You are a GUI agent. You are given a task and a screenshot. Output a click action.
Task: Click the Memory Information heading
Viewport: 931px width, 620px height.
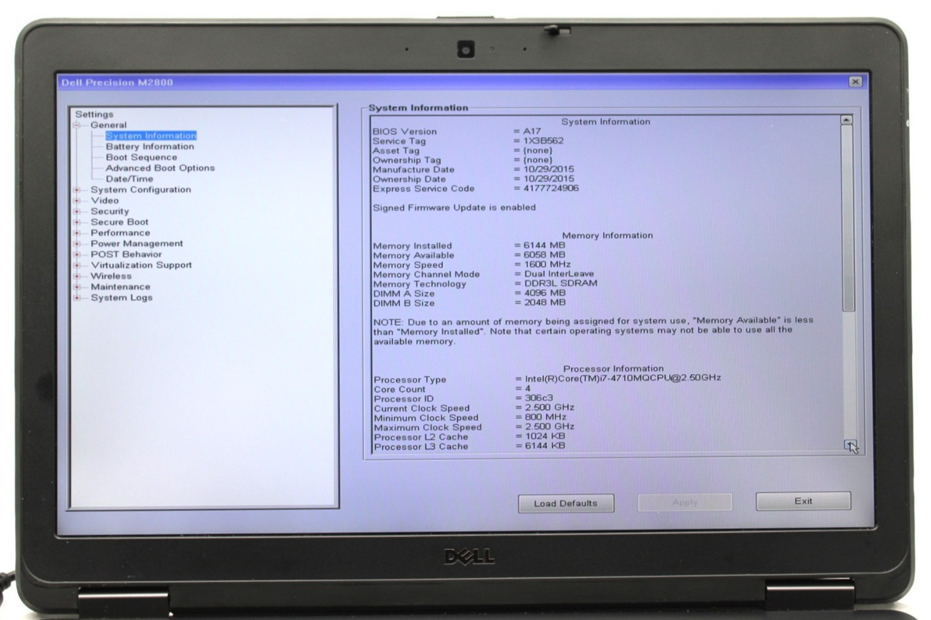click(607, 235)
